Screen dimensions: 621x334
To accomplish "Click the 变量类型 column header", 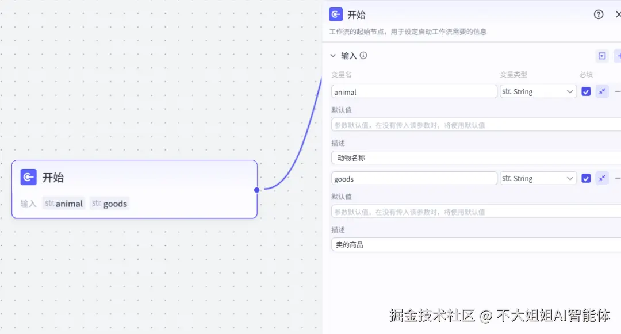I will click(513, 74).
